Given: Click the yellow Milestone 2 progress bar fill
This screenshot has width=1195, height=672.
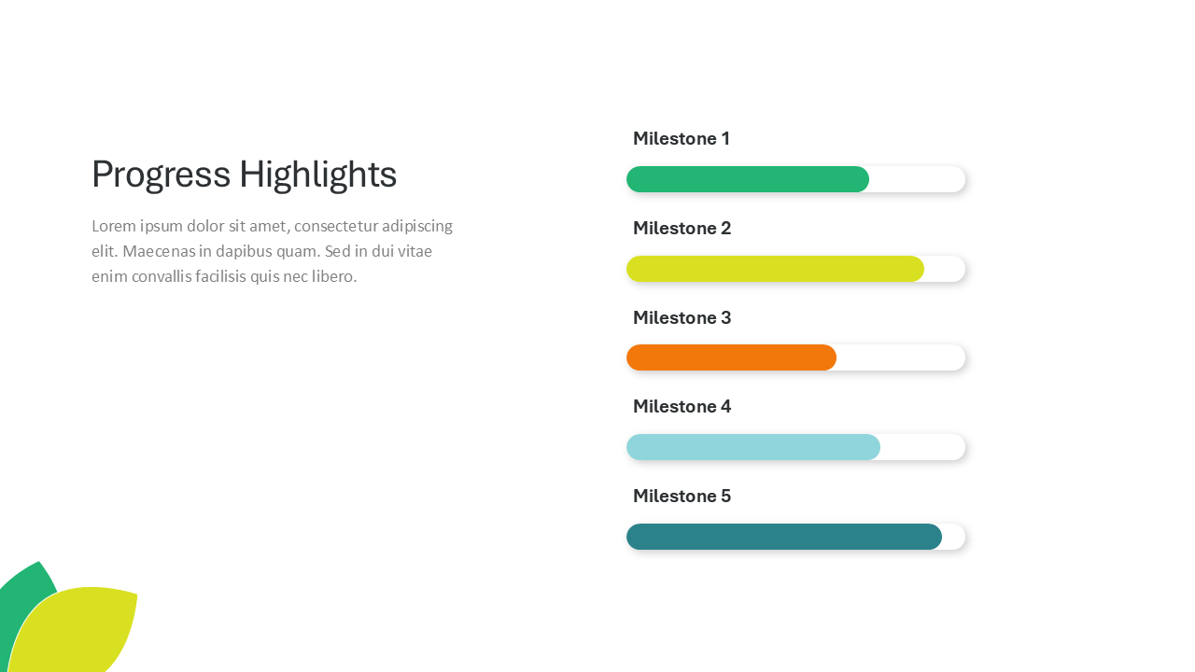Looking at the screenshot, I should pyautogui.click(x=775, y=269).
